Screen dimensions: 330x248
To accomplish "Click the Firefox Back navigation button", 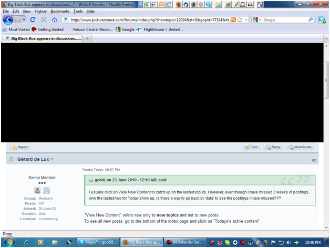I will [8, 20].
